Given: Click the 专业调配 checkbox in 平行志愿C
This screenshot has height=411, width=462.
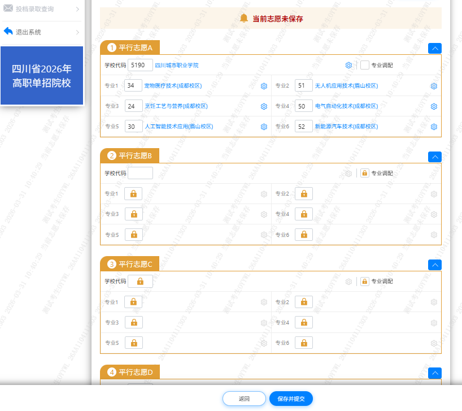Looking at the screenshot, I should pyautogui.click(x=364, y=281).
